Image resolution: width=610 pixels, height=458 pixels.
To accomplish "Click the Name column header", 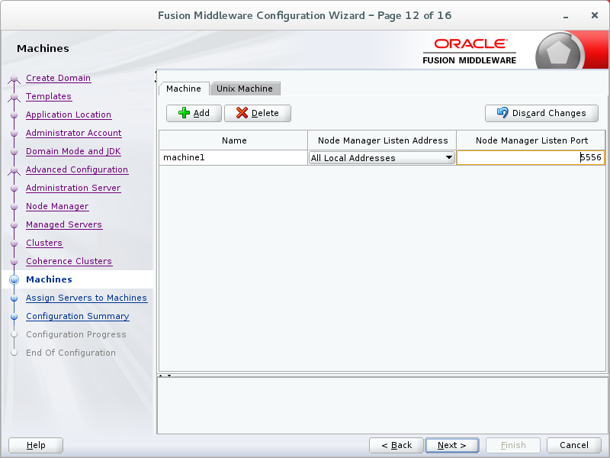I will [x=233, y=140].
